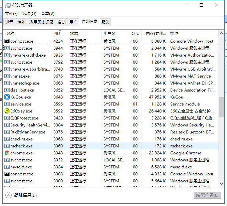This screenshot has height=206, width=227.
Task: Click the vmnat.exe process icon
Action: 7,76
